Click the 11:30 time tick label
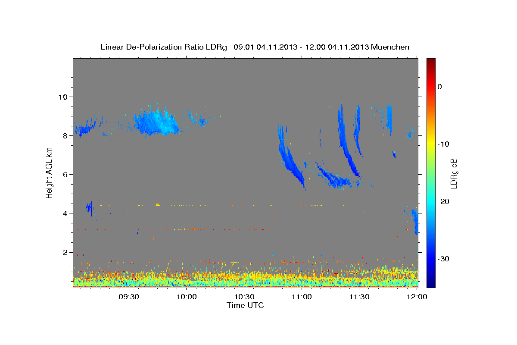The height and width of the screenshot is (345, 517). (x=359, y=297)
